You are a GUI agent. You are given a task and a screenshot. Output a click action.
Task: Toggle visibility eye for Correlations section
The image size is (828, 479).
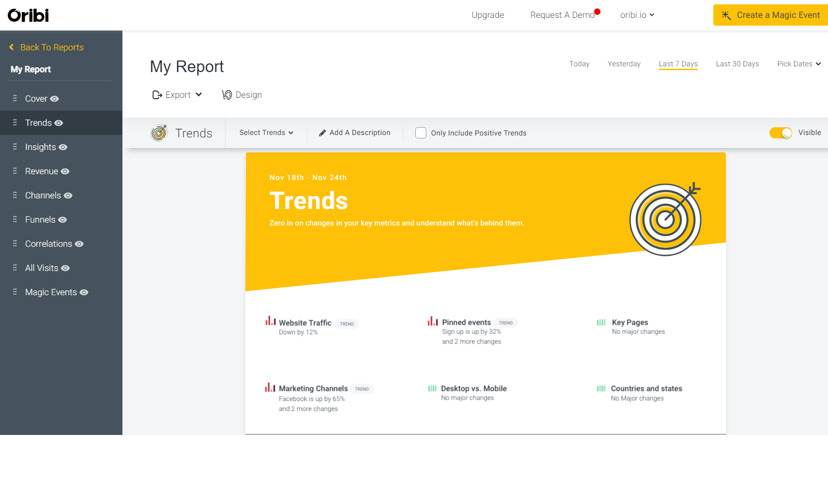pos(79,244)
